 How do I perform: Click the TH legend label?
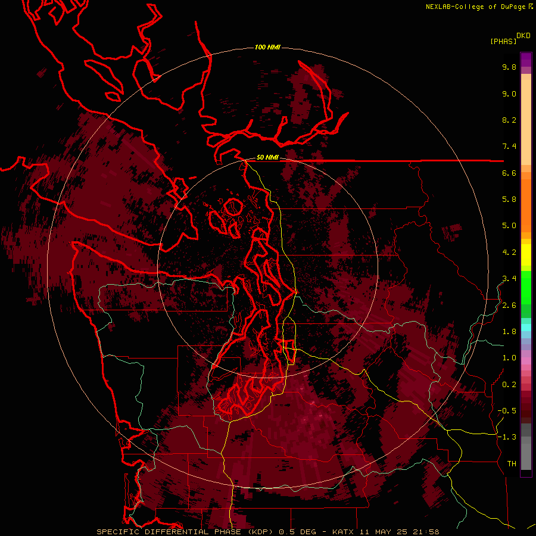coord(512,464)
